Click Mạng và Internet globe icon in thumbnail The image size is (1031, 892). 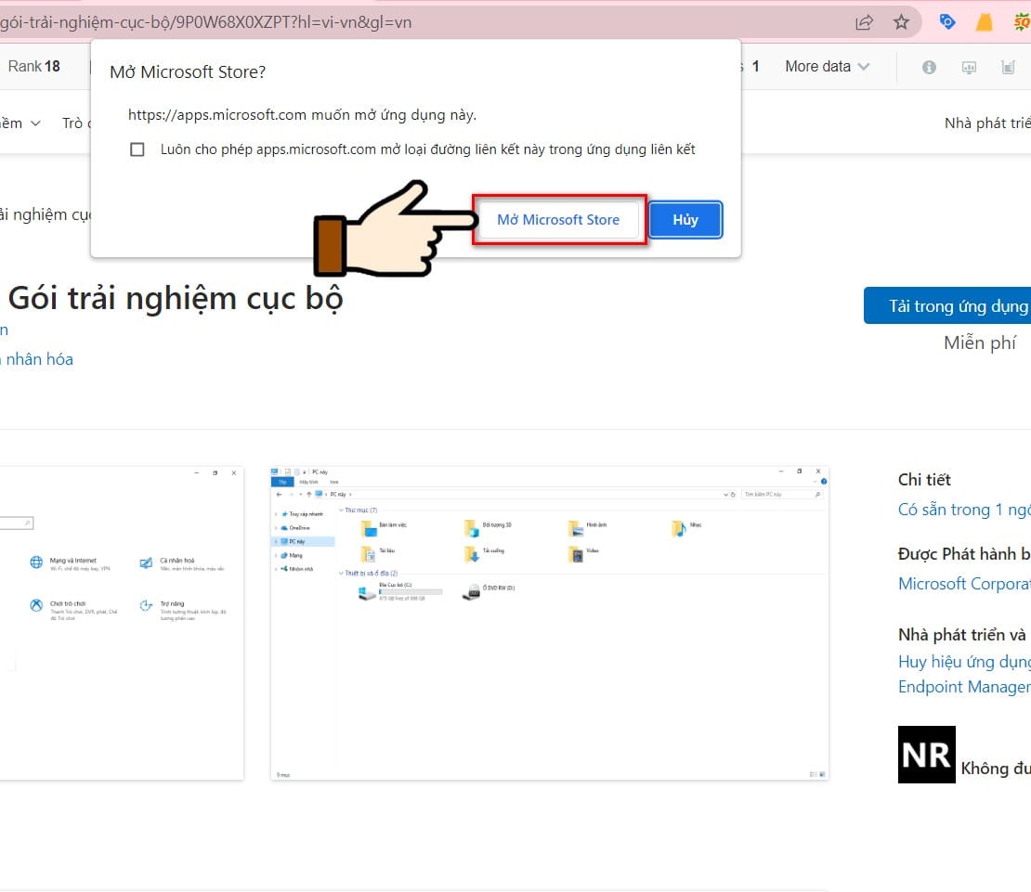point(36,562)
